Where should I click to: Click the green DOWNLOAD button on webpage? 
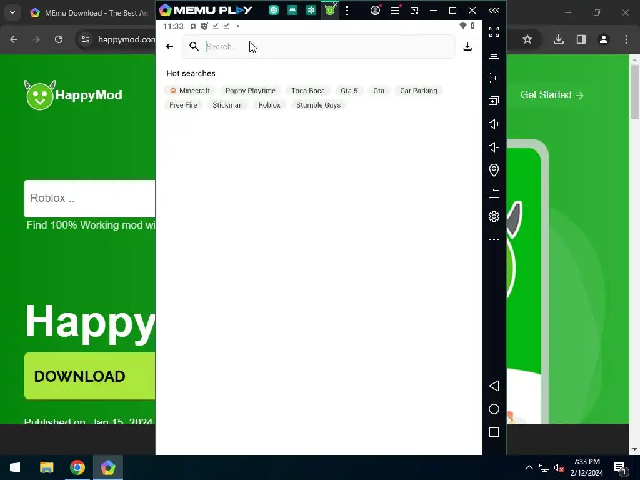click(90, 376)
